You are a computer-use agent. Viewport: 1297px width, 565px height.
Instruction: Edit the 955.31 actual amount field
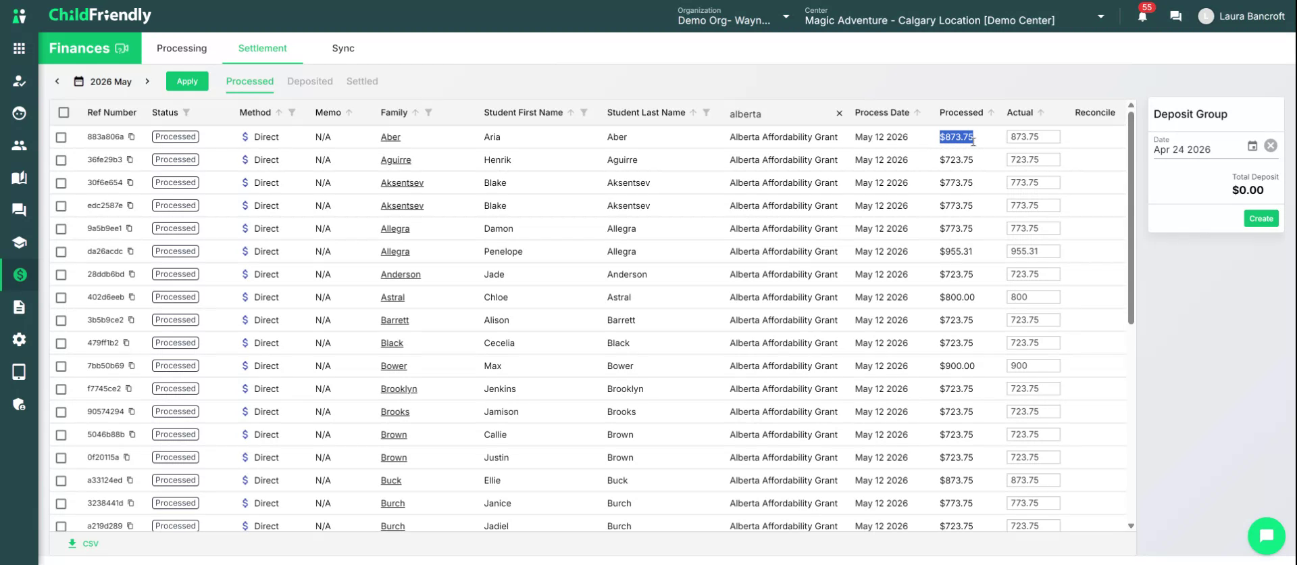coord(1033,251)
